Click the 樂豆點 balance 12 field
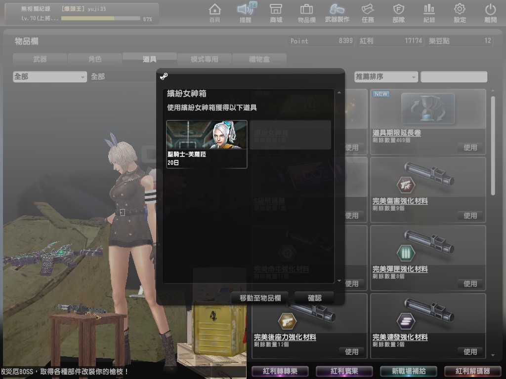506x379 pixels. point(460,41)
